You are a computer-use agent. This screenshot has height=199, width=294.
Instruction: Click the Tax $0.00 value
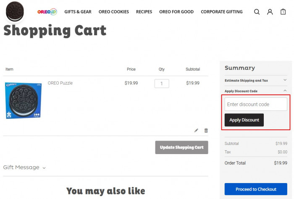point(282,152)
